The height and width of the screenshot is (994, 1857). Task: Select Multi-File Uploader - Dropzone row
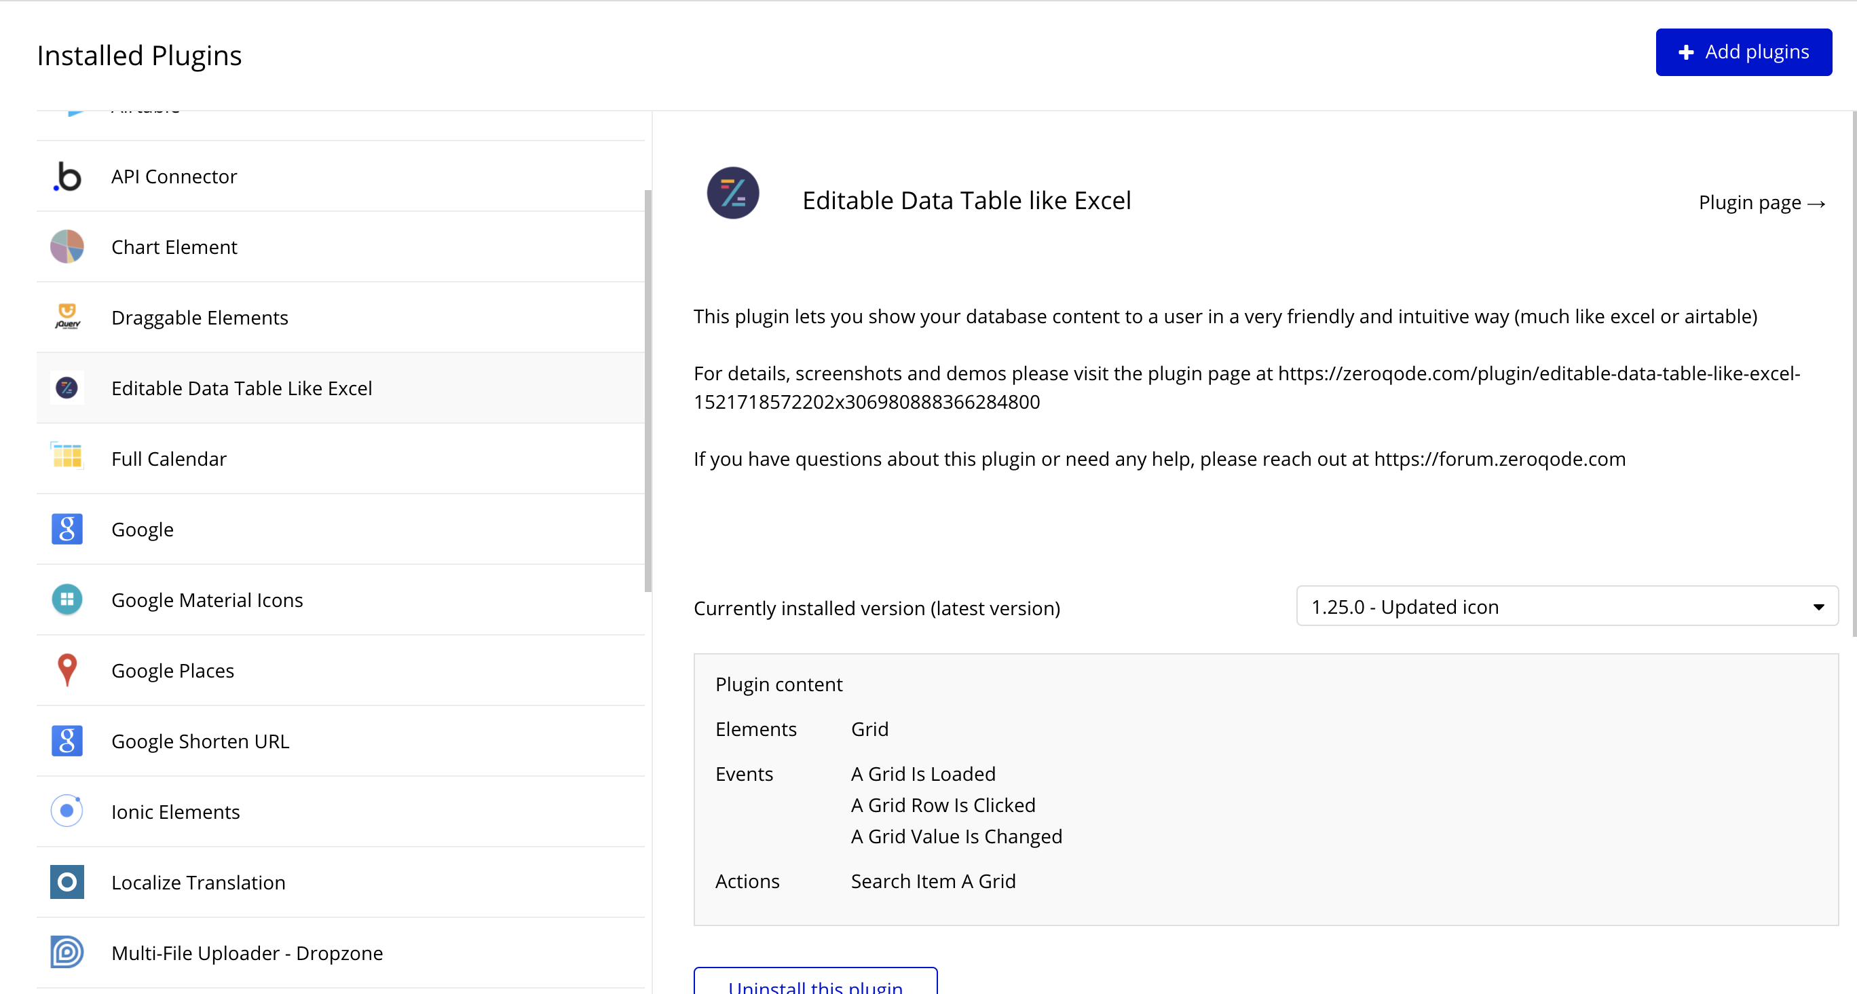tap(340, 954)
